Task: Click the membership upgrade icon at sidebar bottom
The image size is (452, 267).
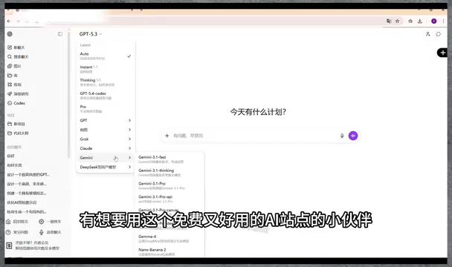Action: coord(9,245)
